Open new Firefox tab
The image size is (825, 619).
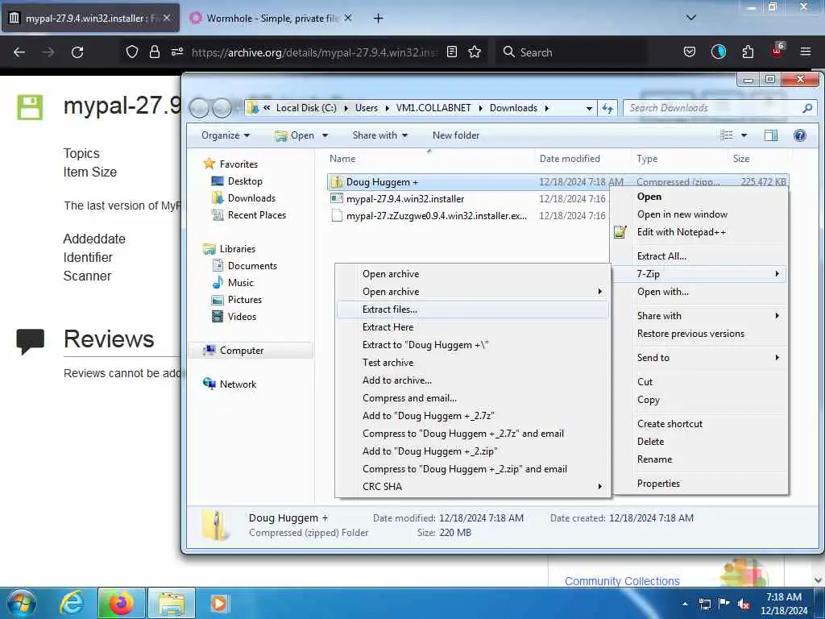pos(379,18)
